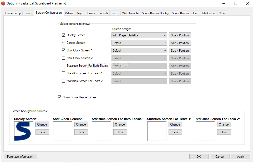Check Statistics Screen For Team 1
Image resolution: width=254 pixels, height=163 pixels.
(x=64, y=73)
